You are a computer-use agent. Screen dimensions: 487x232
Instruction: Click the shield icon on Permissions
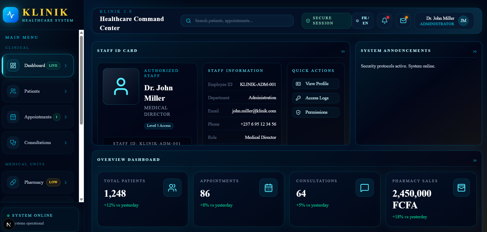[x=298, y=112]
